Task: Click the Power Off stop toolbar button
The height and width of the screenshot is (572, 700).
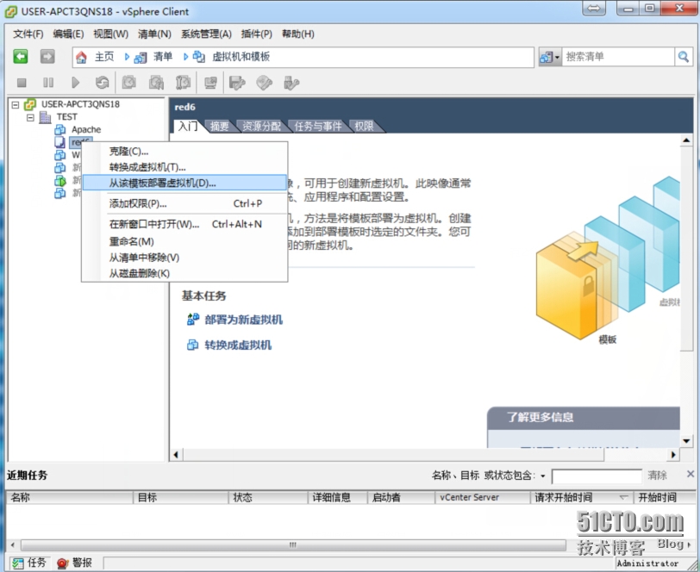Action: [22, 83]
